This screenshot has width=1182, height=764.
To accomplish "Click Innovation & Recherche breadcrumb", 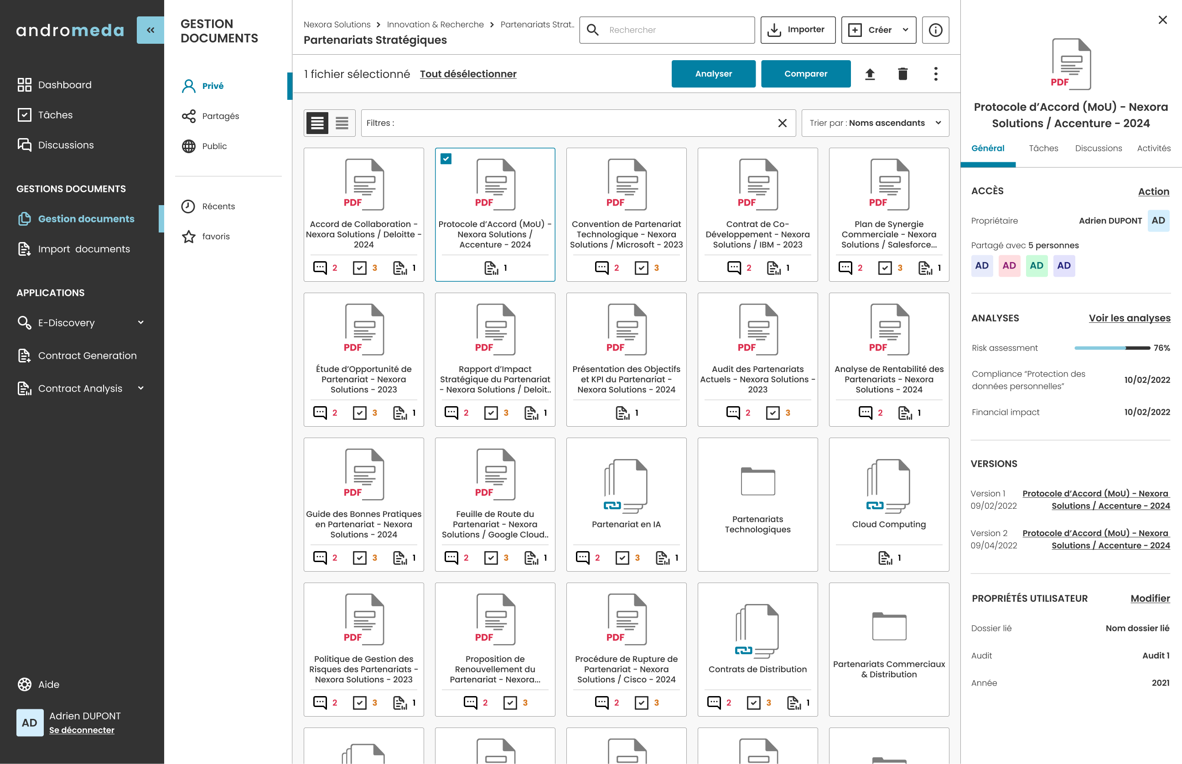I will 435,24.
